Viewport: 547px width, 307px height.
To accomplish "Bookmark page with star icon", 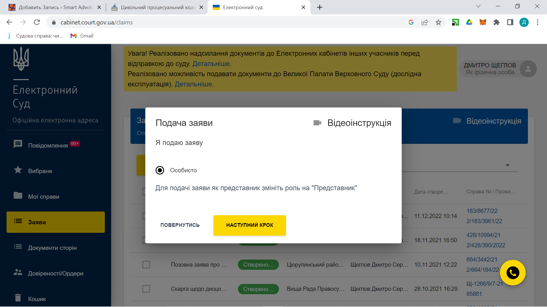I will pyautogui.click(x=438, y=22).
